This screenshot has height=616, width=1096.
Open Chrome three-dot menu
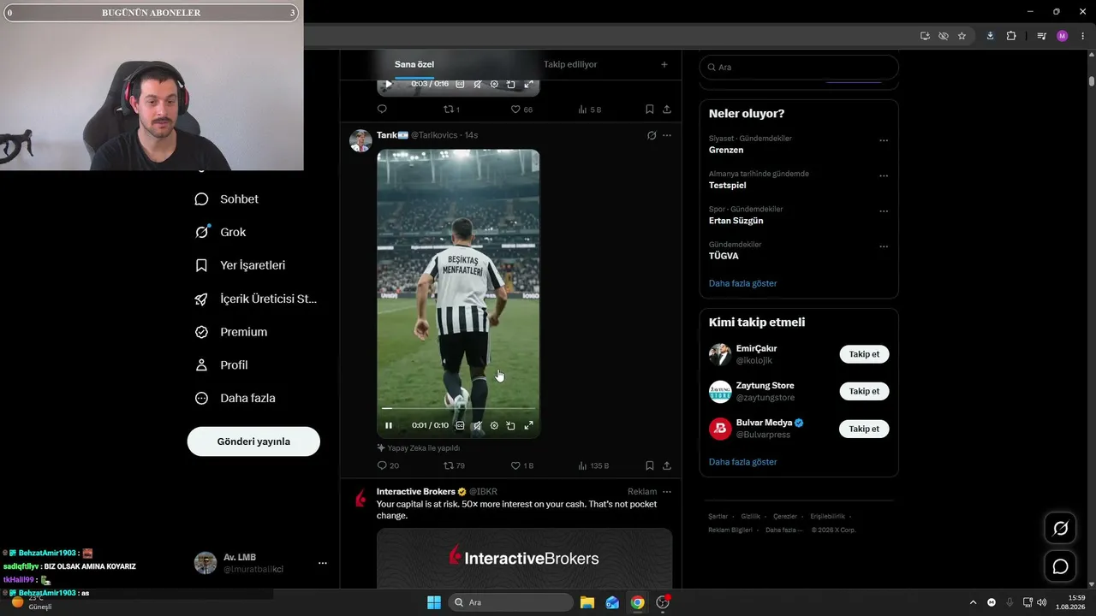1083,36
